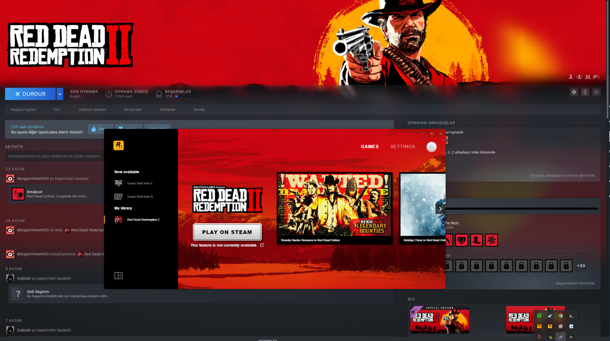The width and height of the screenshot is (610, 341).
Task: Advance the news carousel with the right chevron
Action: (440, 209)
